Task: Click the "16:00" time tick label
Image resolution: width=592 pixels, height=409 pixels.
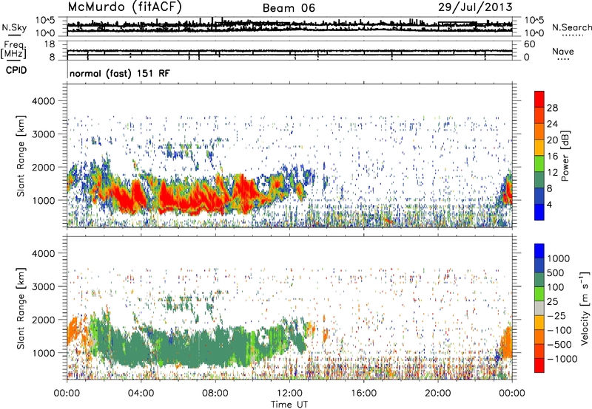Action: pos(363,393)
